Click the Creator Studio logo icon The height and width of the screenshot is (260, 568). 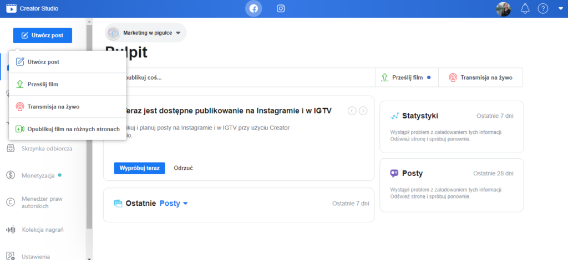pos(12,8)
